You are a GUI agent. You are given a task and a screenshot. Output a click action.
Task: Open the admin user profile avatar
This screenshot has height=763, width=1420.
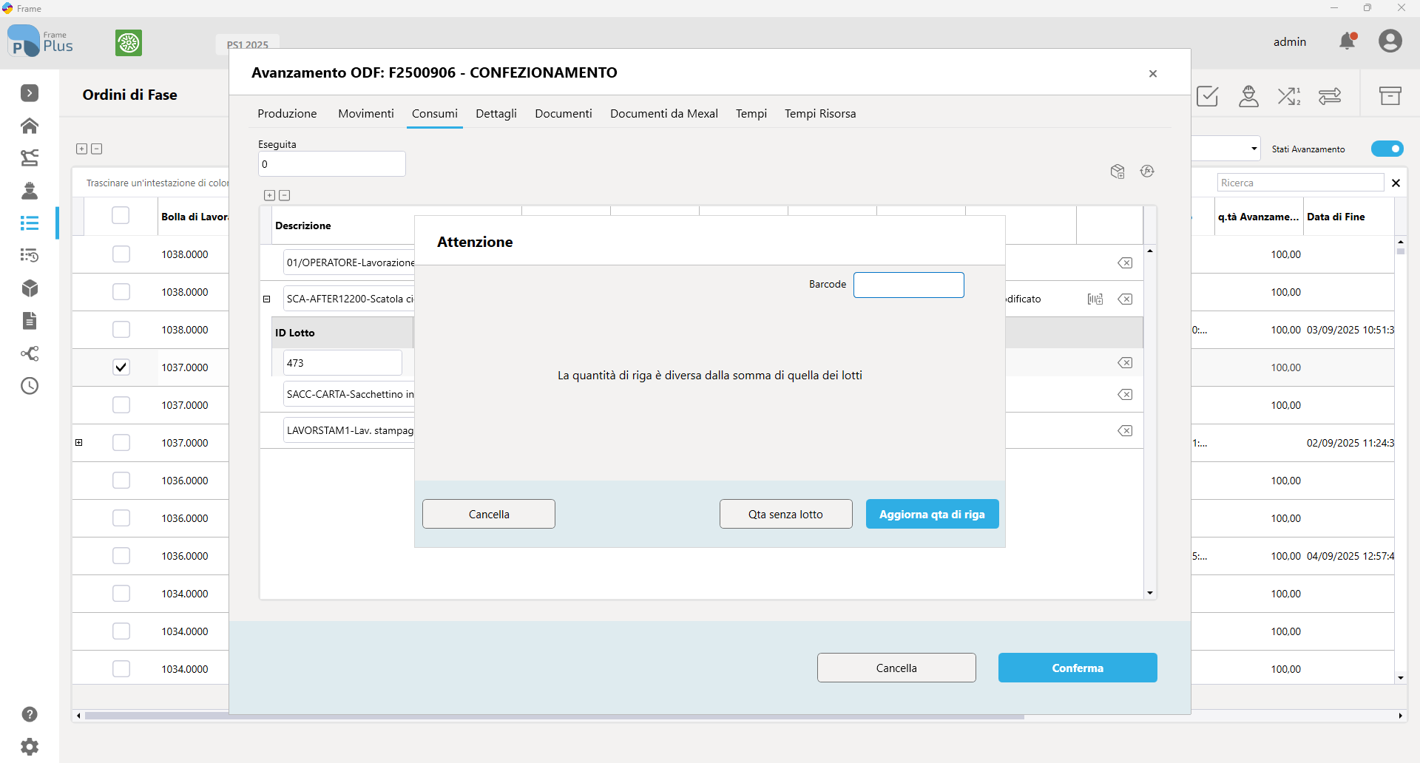1390,41
